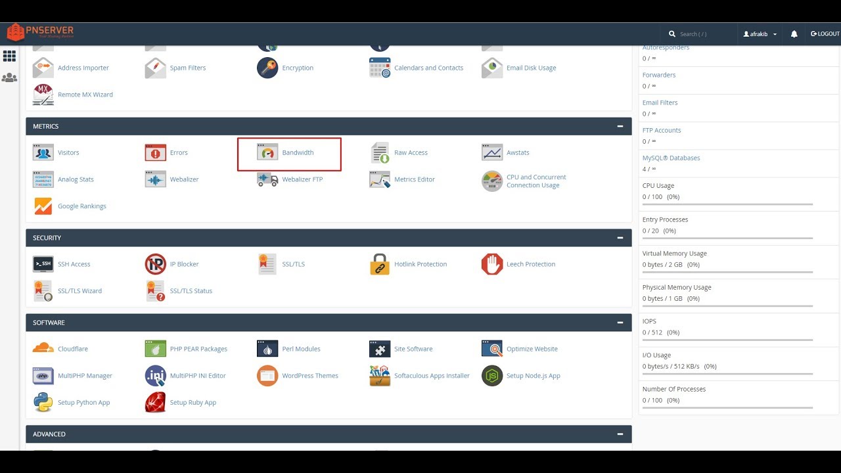Open the Raw Access icon
The width and height of the screenshot is (841, 473).
380,152
